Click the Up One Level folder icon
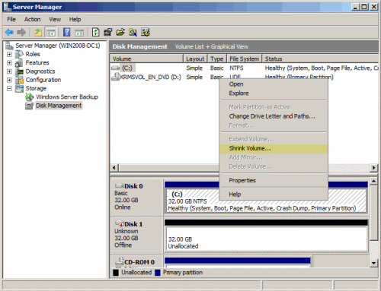This screenshot has height=291, width=381. coord(38,32)
